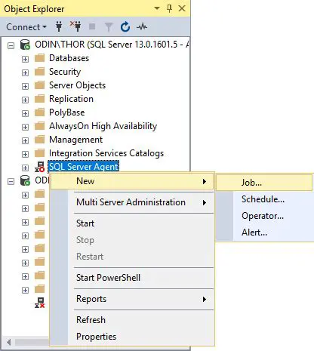This screenshot has width=314, height=351.
Task: Expand the Security node
Action: pos(25,72)
